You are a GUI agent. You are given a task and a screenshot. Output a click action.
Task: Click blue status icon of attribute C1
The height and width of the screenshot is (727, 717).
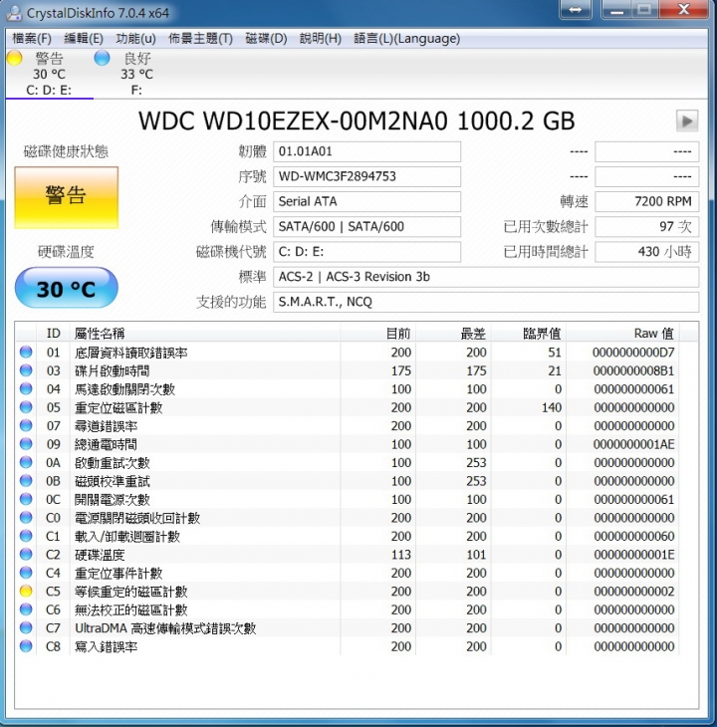26,536
